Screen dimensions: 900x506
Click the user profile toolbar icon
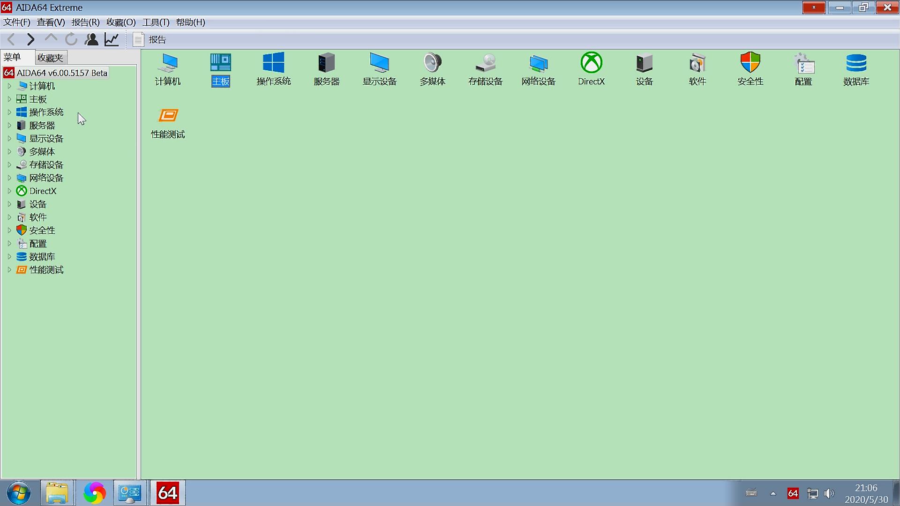[x=91, y=39]
